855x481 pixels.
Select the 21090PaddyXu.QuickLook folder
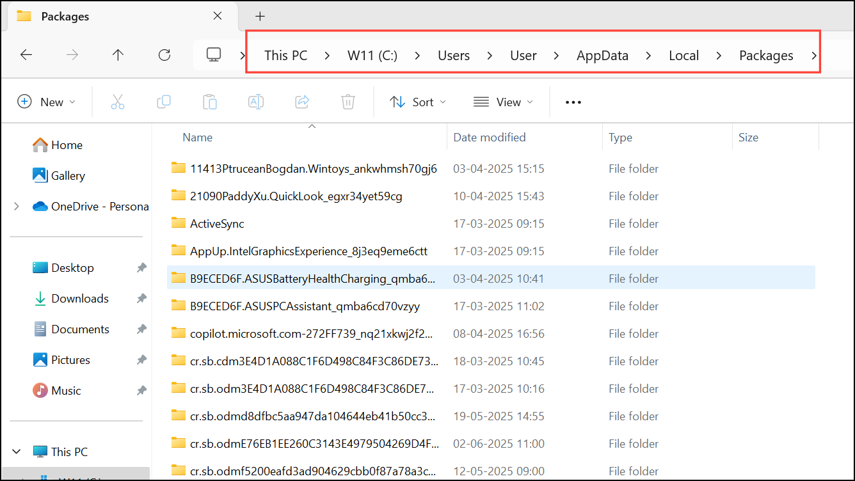(491, 196)
